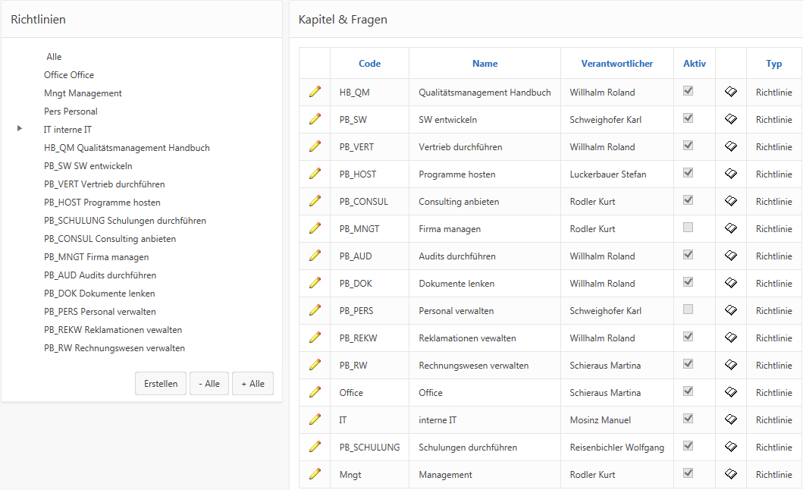
Task: Collapse all nodes with '- Alle' button
Action: click(x=209, y=384)
